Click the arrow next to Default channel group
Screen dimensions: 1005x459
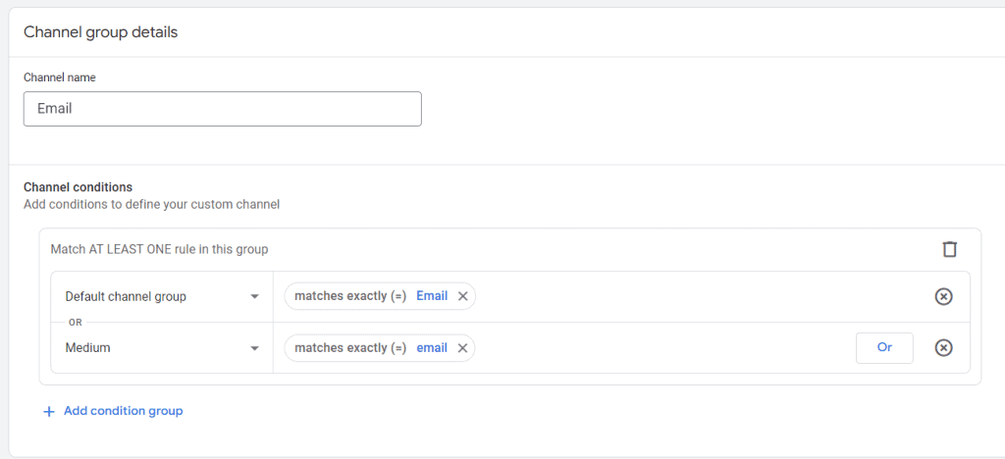(254, 296)
